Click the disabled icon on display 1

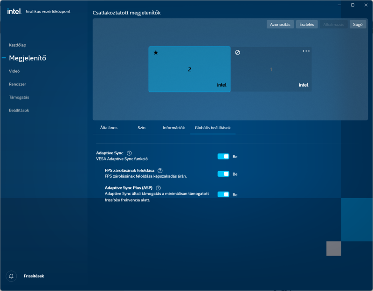(x=237, y=53)
